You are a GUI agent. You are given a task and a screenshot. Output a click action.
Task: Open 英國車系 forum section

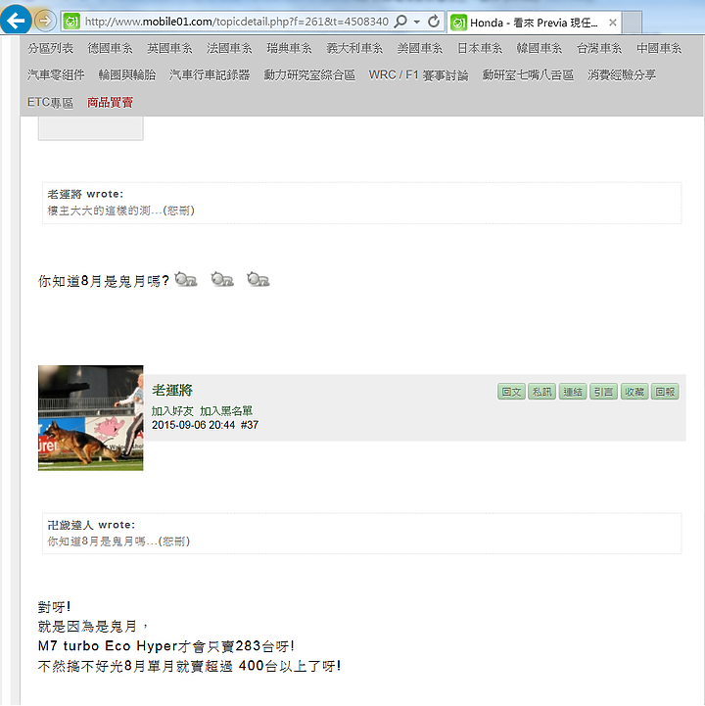tap(169, 48)
